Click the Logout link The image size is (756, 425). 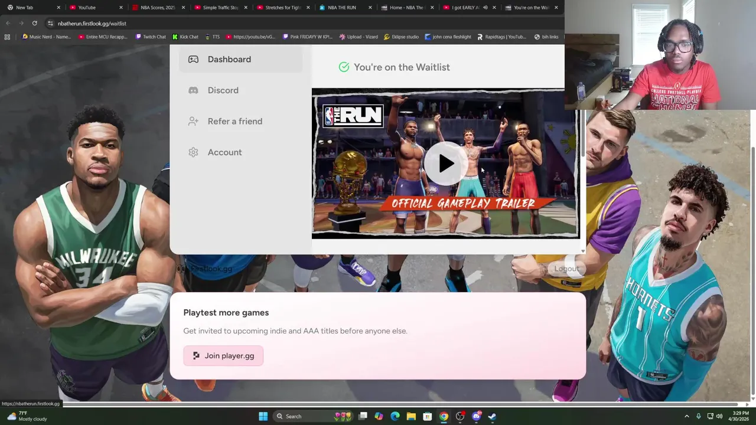tap(566, 269)
